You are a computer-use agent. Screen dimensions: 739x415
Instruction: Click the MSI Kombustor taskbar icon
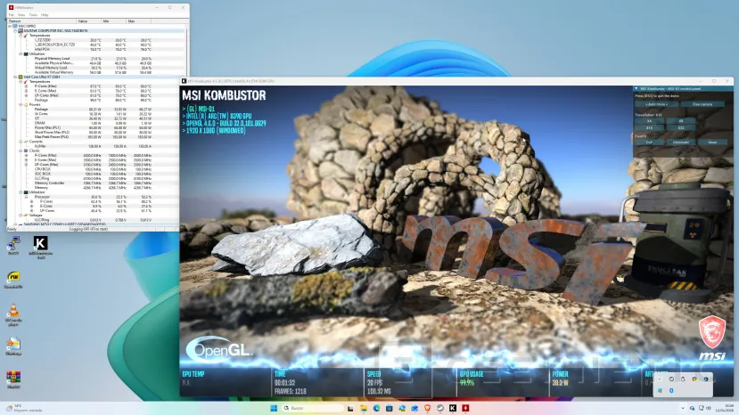pyautogui.click(x=454, y=408)
